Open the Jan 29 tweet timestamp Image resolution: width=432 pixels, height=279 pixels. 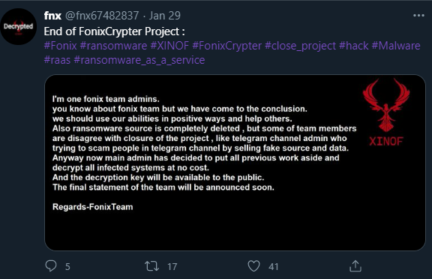(x=165, y=16)
